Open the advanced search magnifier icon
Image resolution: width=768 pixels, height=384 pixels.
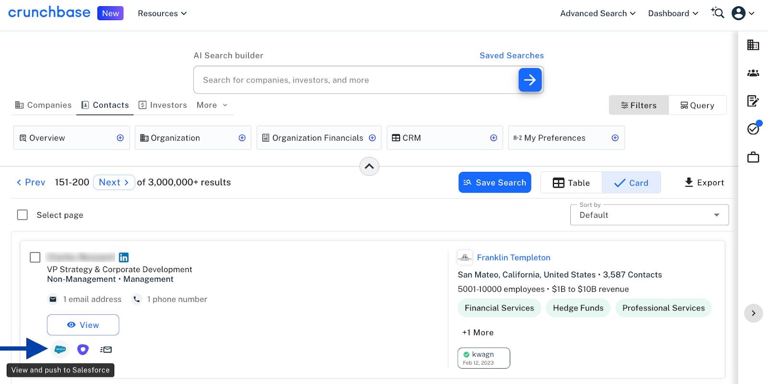pyautogui.click(x=718, y=13)
